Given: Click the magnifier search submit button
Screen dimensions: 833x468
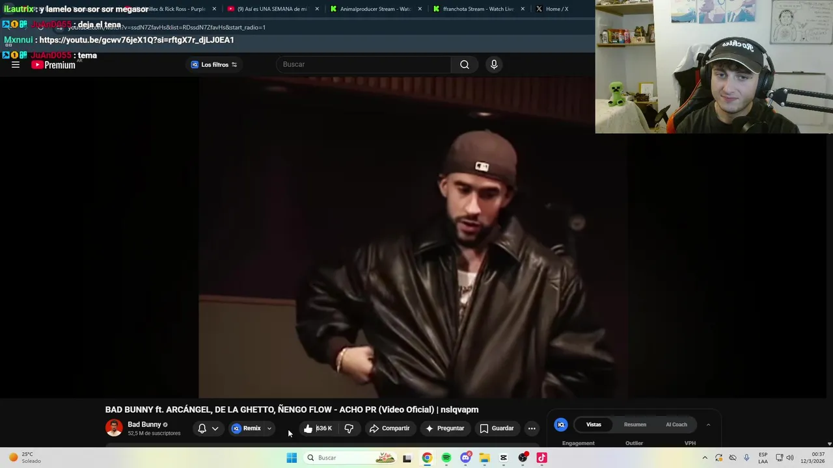Looking at the screenshot, I should (x=465, y=64).
